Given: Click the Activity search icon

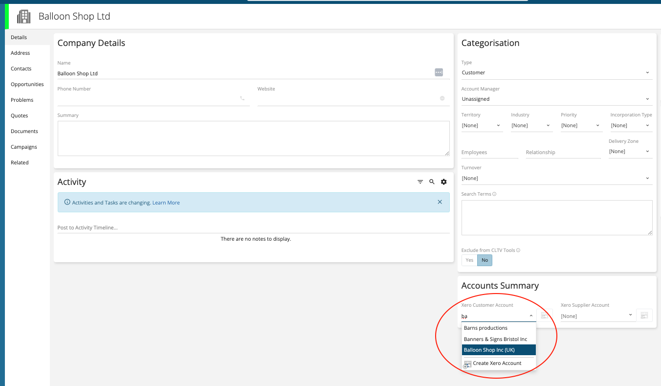Looking at the screenshot, I should click(432, 182).
